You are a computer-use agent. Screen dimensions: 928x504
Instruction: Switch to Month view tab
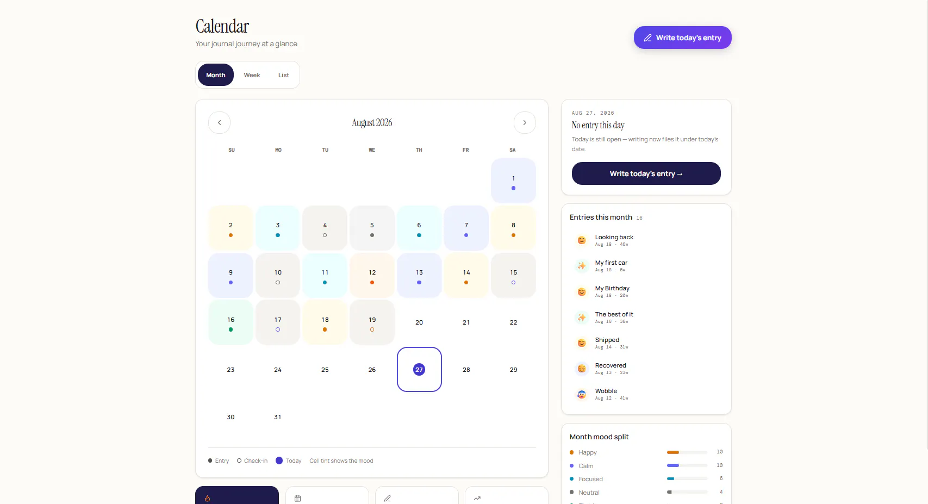(216, 75)
